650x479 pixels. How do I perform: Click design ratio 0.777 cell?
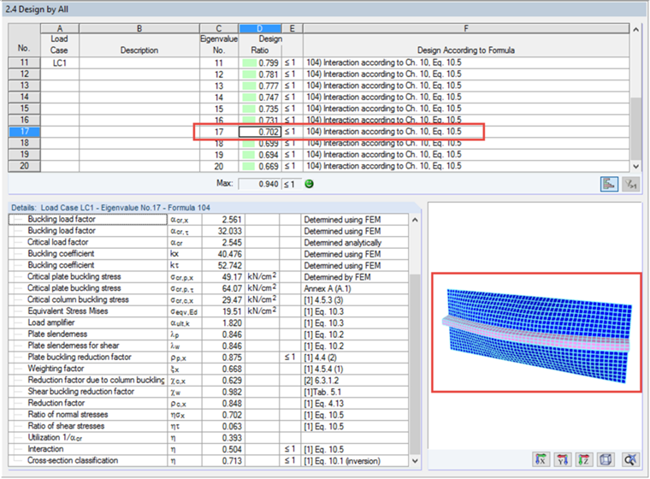pyautogui.click(x=260, y=86)
